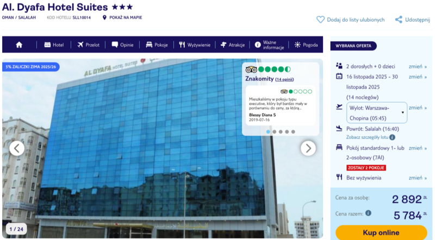Show the next hotel photo
Viewport: 435px width, 240px height.
pyautogui.click(x=308, y=148)
